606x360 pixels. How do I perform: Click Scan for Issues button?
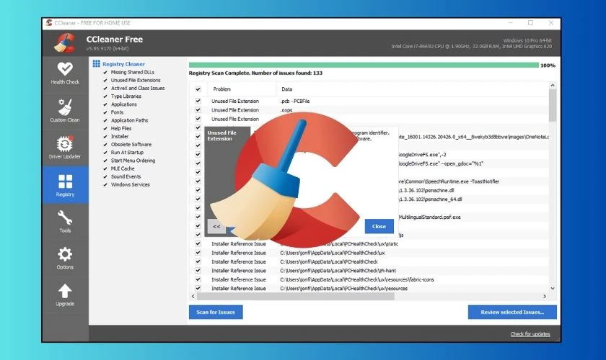216,312
